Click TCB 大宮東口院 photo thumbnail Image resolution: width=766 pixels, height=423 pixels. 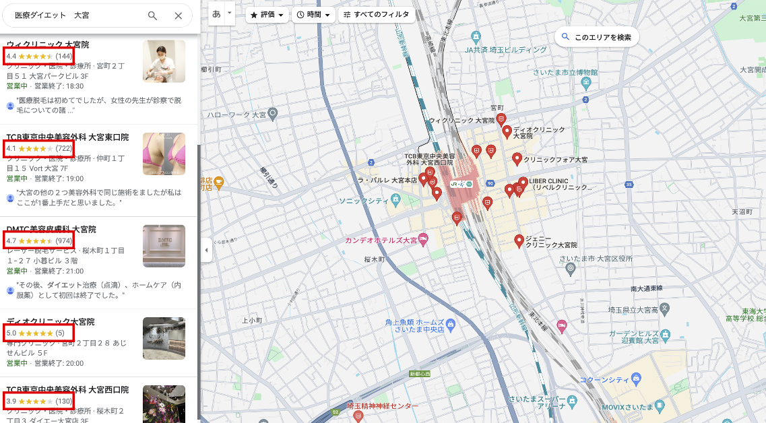click(x=164, y=154)
